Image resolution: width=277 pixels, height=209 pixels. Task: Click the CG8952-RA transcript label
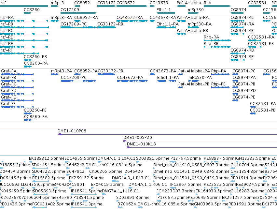86,18
